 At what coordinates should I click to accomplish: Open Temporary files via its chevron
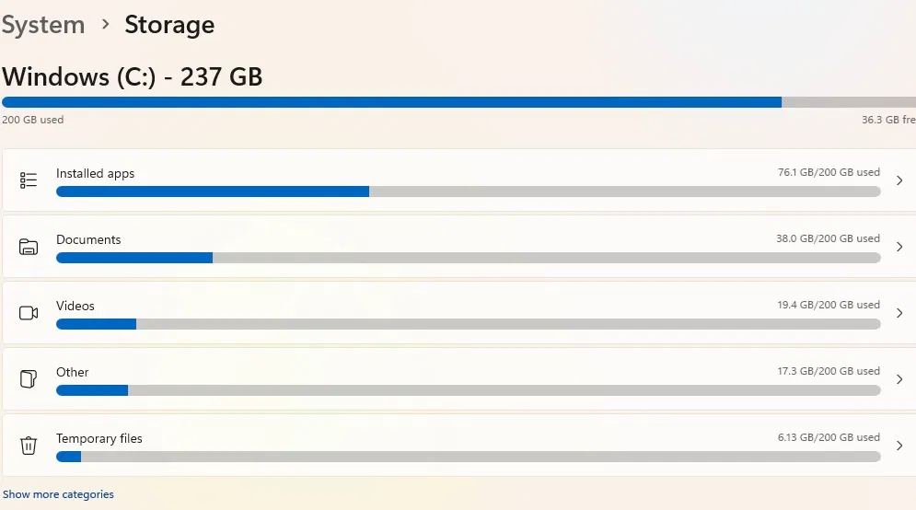click(899, 446)
